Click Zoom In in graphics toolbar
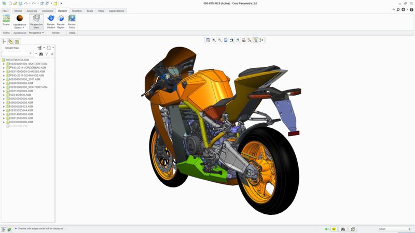 (214, 40)
